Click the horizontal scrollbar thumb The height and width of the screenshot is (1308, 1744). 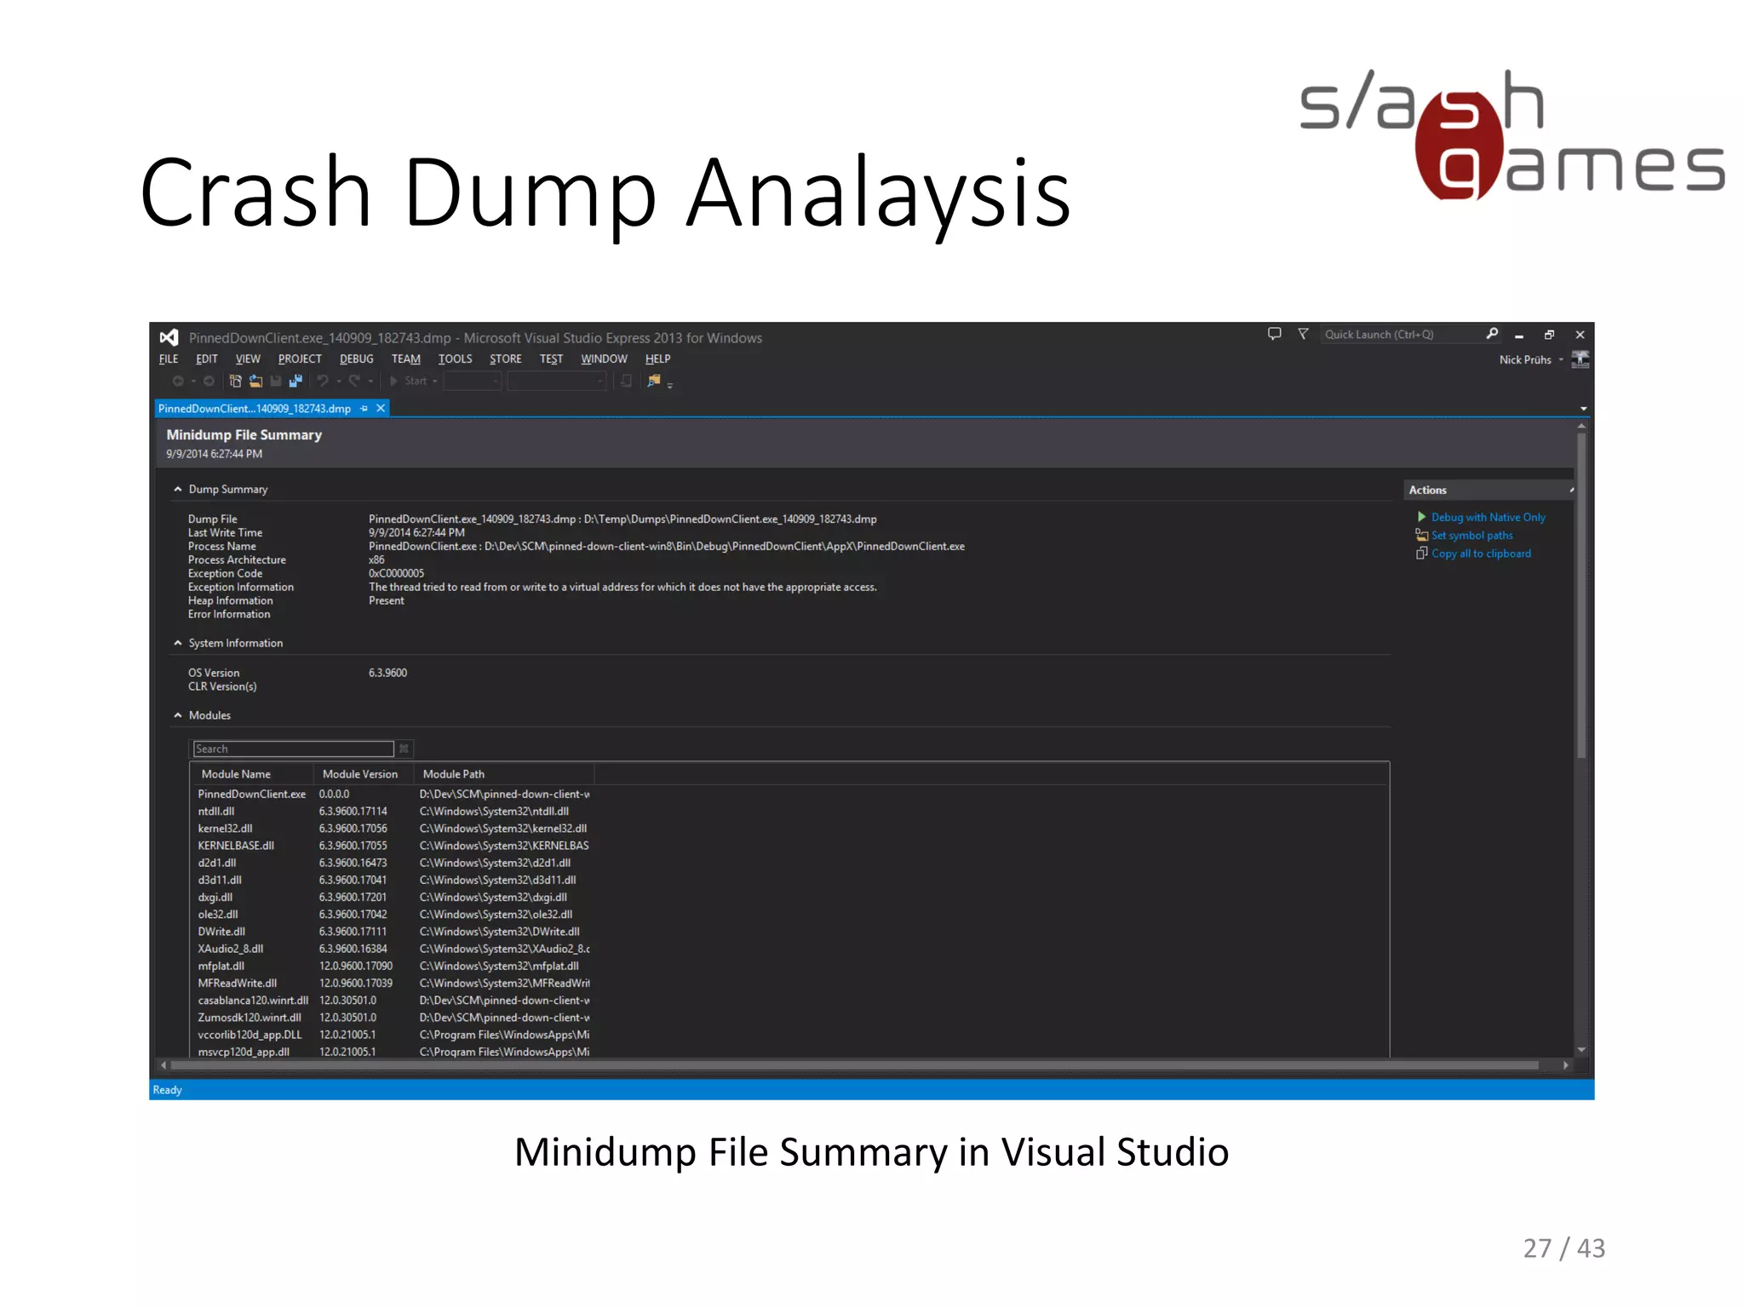click(x=854, y=1065)
